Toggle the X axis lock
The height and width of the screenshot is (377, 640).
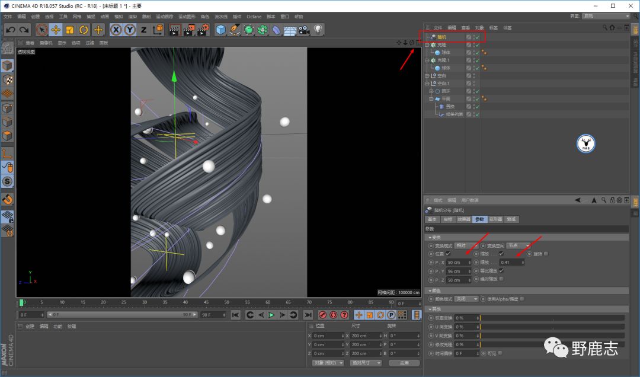tap(116, 30)
